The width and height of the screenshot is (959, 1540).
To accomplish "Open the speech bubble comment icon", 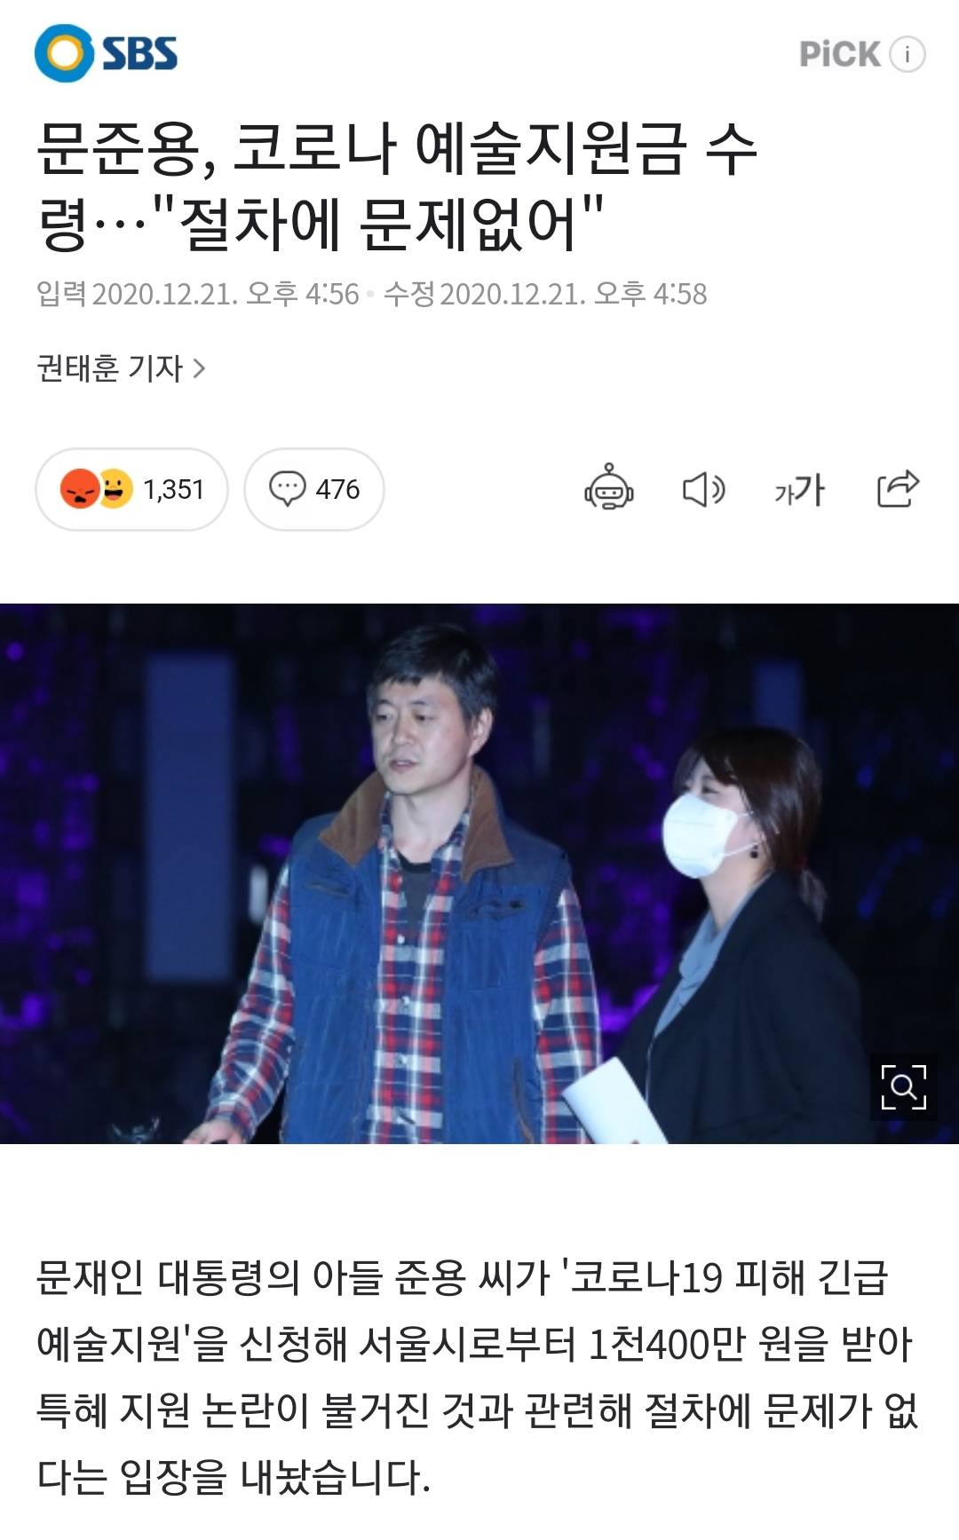I will click(287, 489).
